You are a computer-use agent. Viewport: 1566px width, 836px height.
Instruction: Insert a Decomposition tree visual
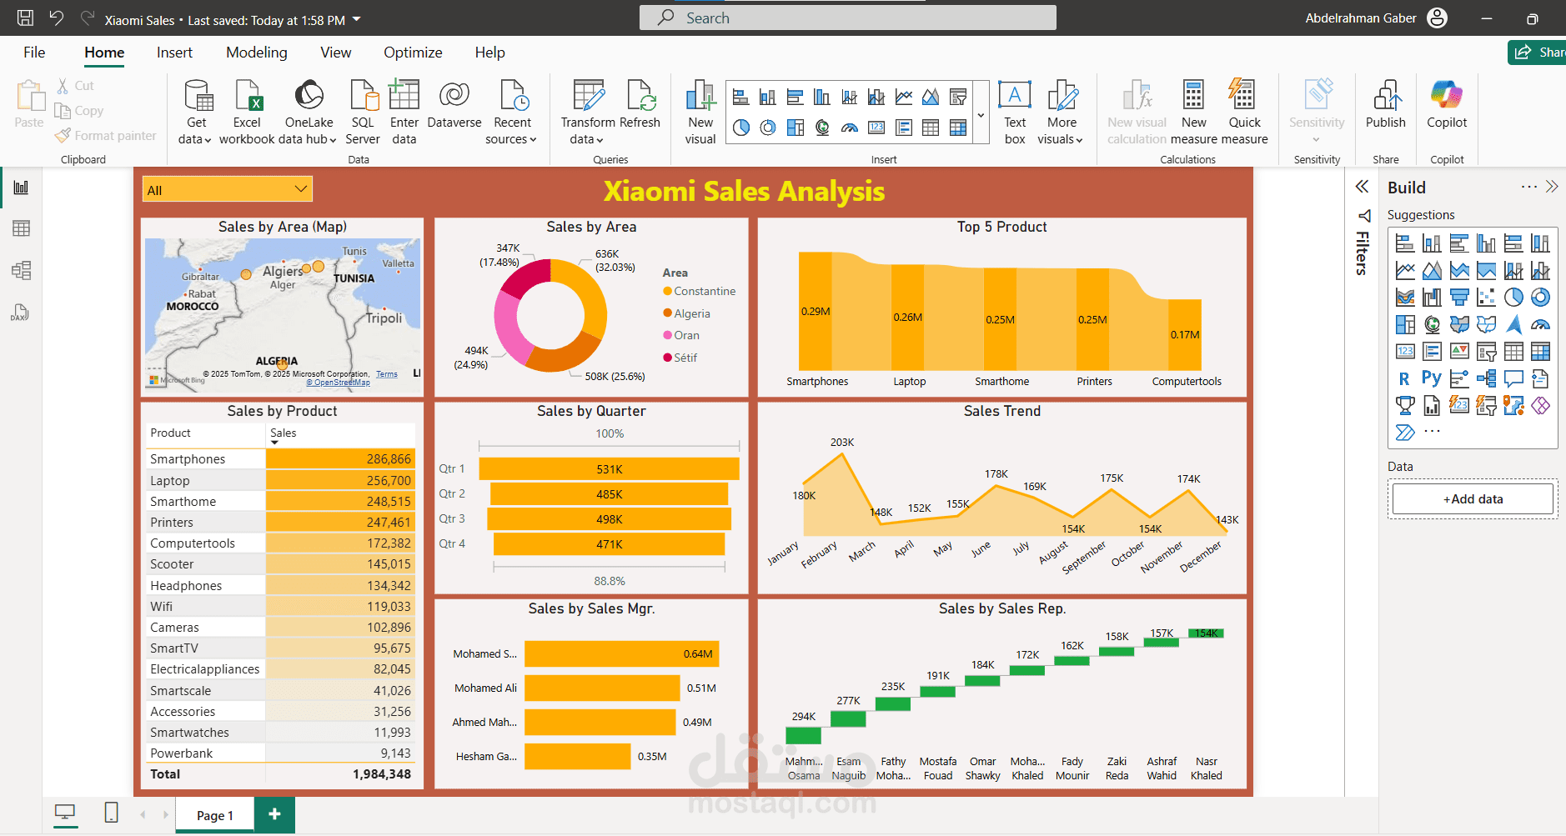[x=1486, y=378]
